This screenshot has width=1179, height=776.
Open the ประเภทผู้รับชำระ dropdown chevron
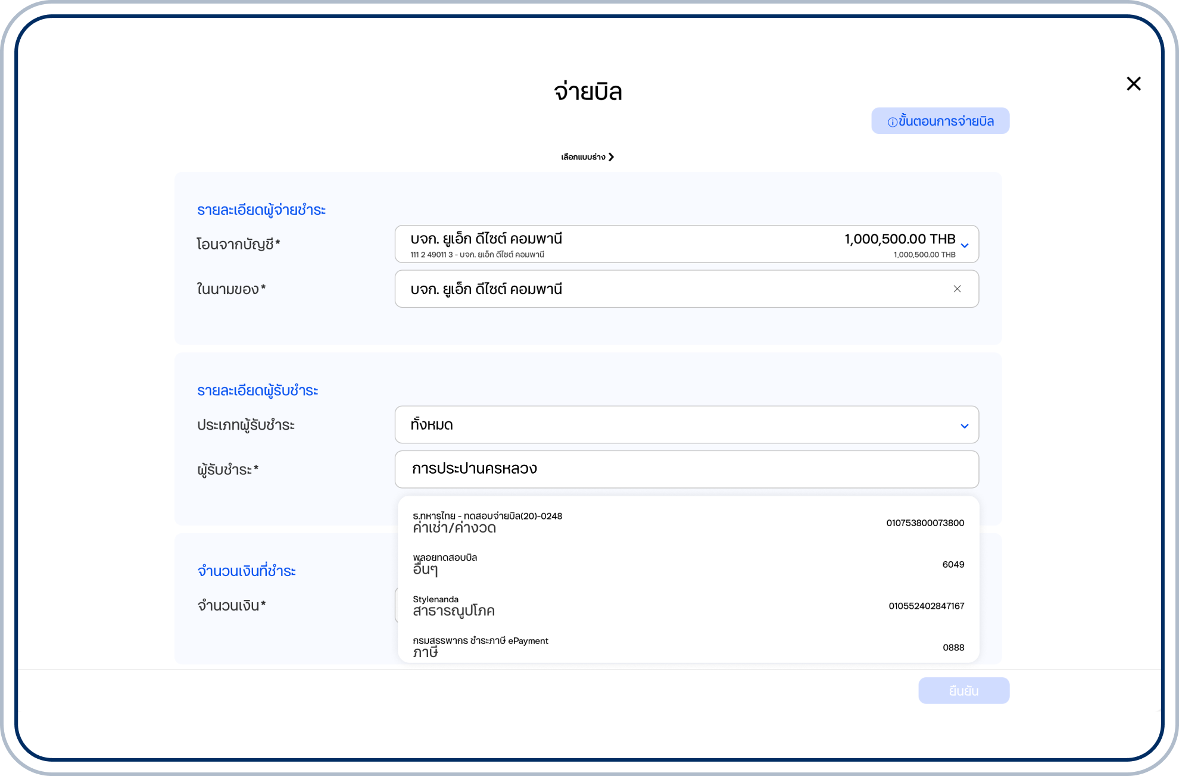[x=964, y=426]
